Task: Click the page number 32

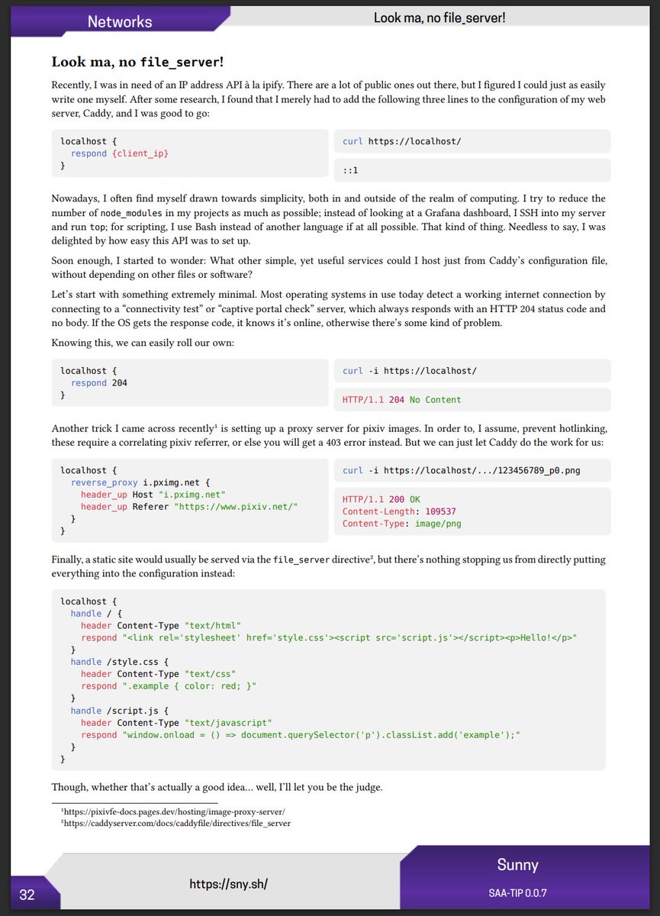Action: 27,895
